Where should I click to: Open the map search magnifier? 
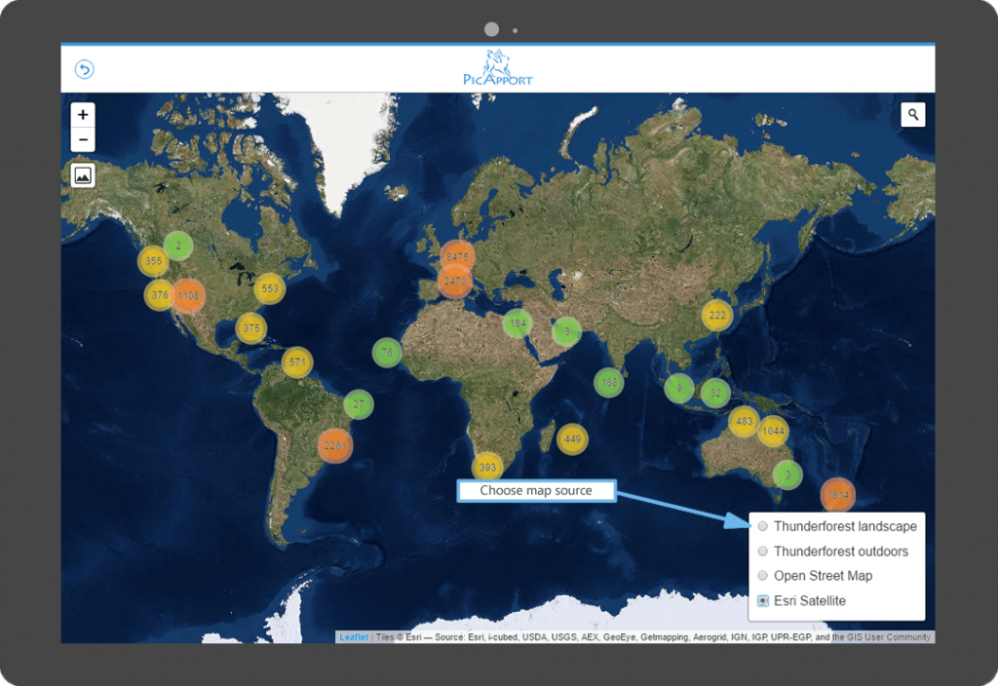pos(913,115)
